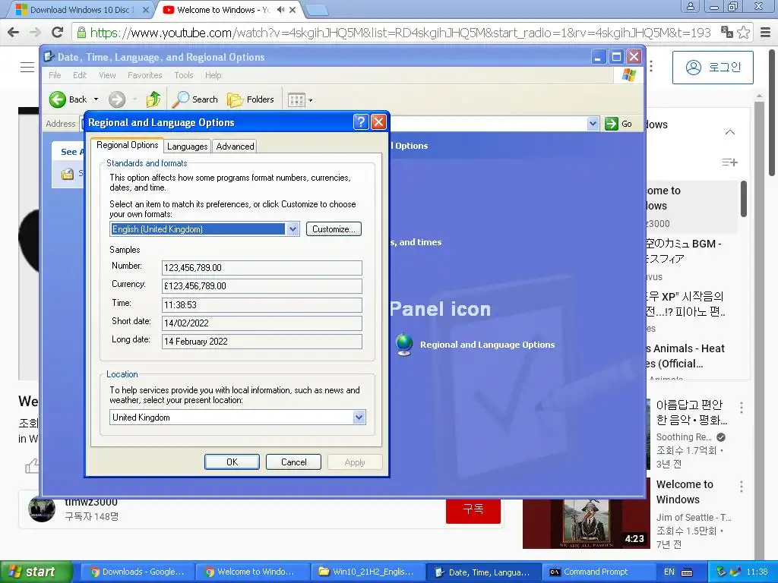Click the Go arrow button

point(618,124)
